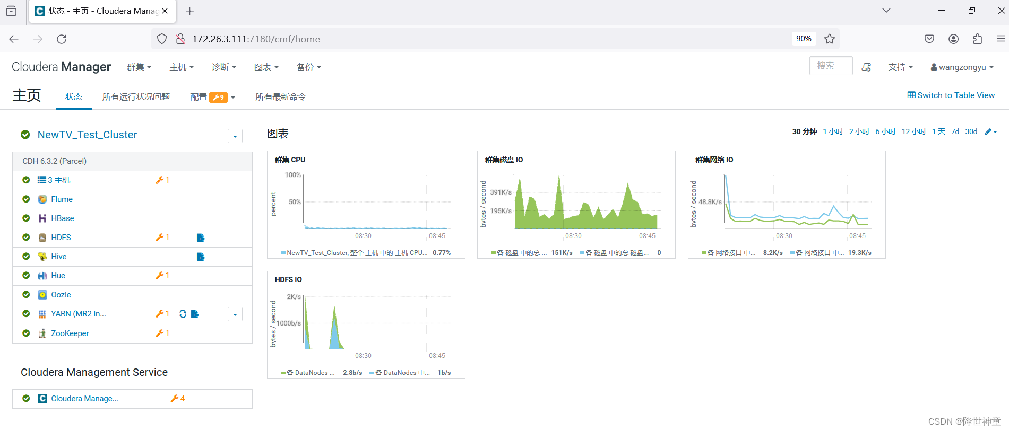Viewport: 1009px width, 431px height.
Task: Open the 配置 tab dropdown
Action: [212, 97]
